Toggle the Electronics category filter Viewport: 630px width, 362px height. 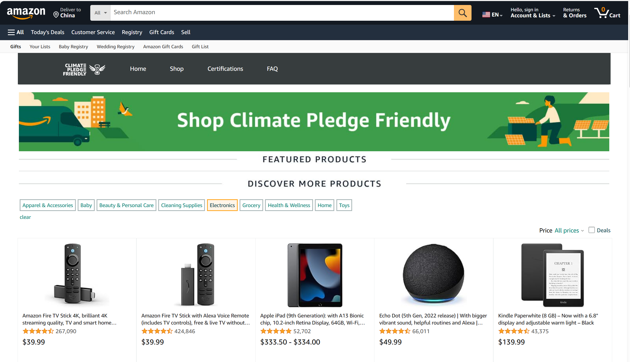[x=222, y=205]
